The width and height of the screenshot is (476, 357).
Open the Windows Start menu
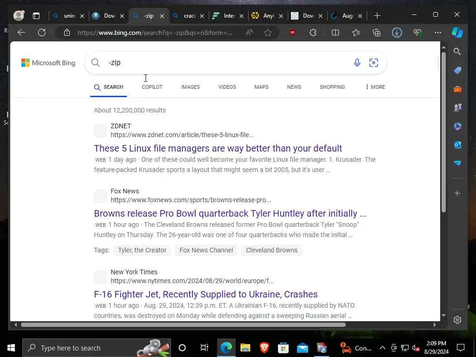click(x=11, y=348)
